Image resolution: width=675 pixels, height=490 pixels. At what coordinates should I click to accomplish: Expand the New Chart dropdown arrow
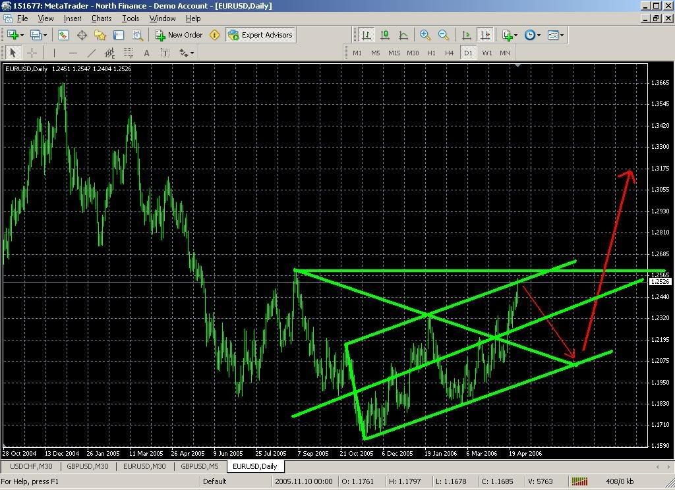[x=22, y=36]
